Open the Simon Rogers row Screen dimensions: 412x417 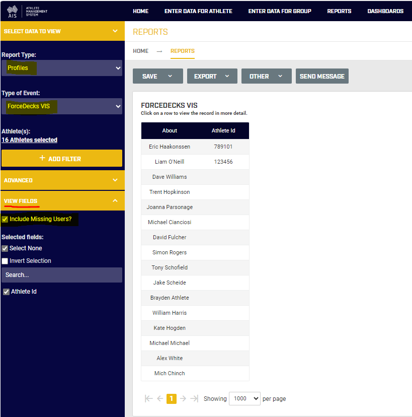195,253
